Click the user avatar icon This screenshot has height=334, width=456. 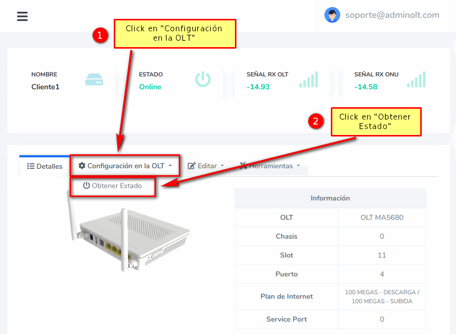pyautogui.click(x=332, y=15)
